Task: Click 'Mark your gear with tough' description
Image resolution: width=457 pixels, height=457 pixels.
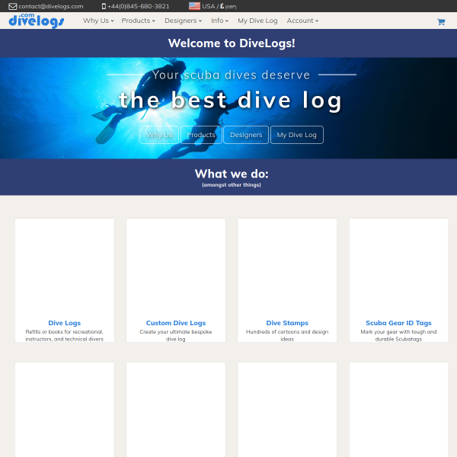Action: (398, 335)
